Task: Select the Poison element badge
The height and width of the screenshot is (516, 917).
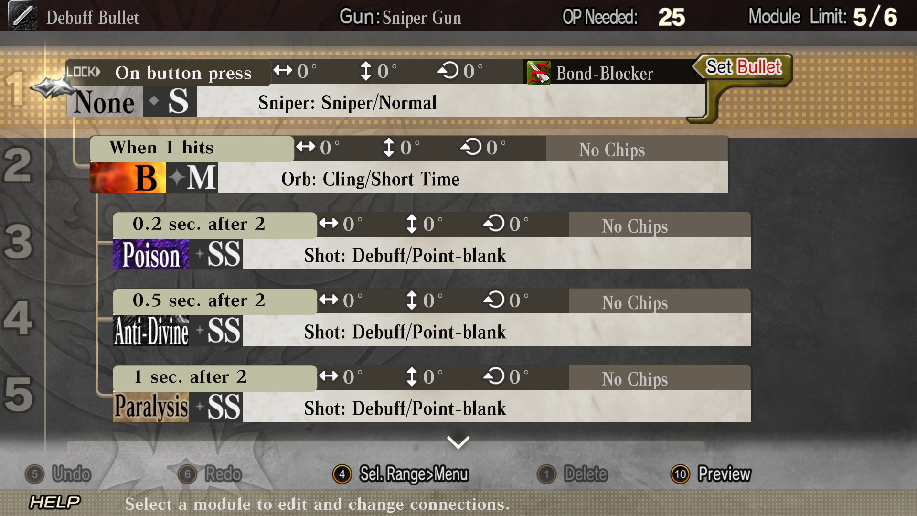Action: [151, 255]
